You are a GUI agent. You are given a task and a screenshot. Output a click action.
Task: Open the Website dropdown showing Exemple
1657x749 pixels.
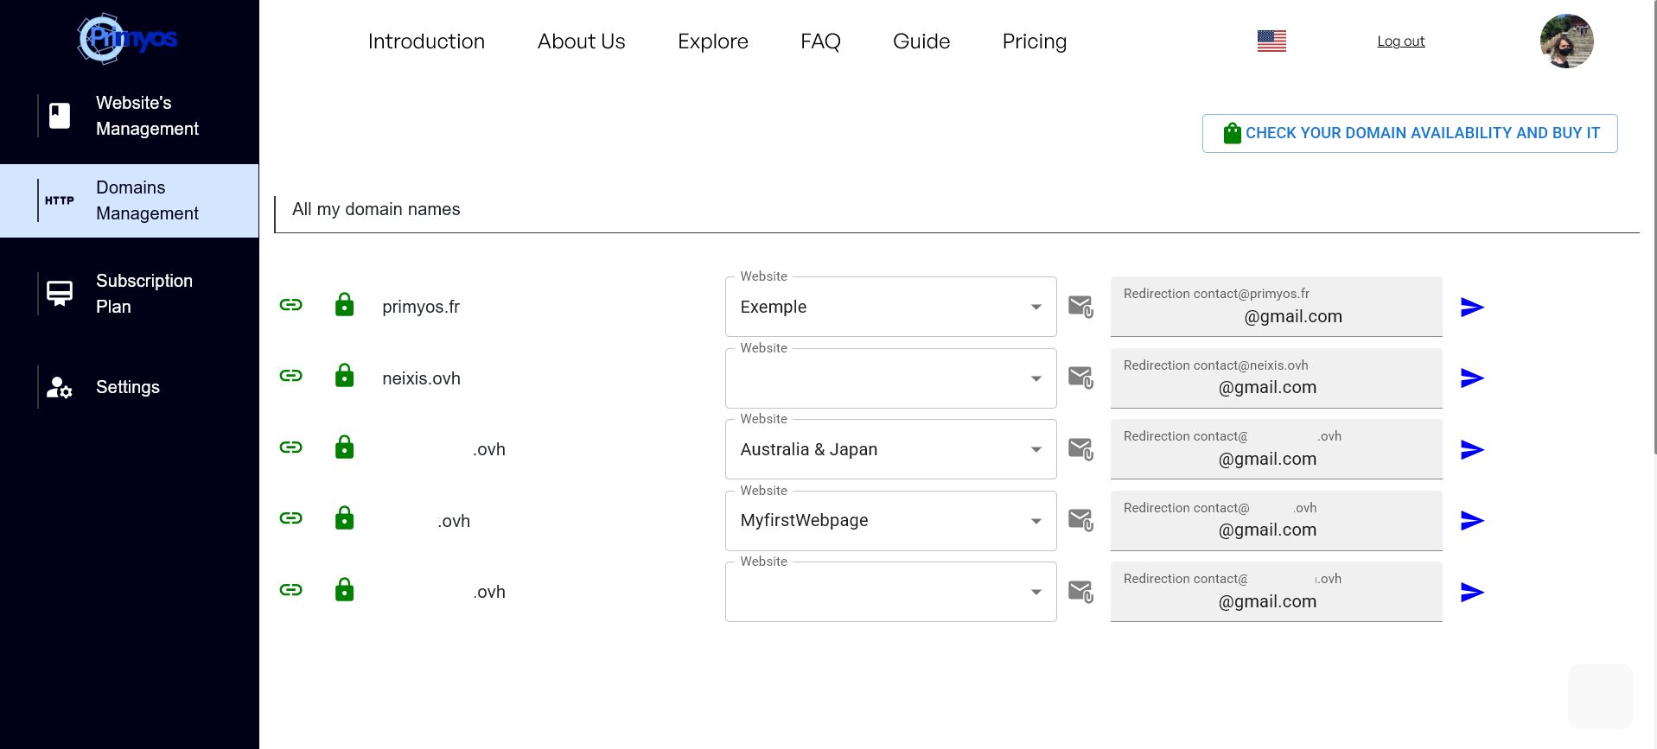tap(890, 308)
